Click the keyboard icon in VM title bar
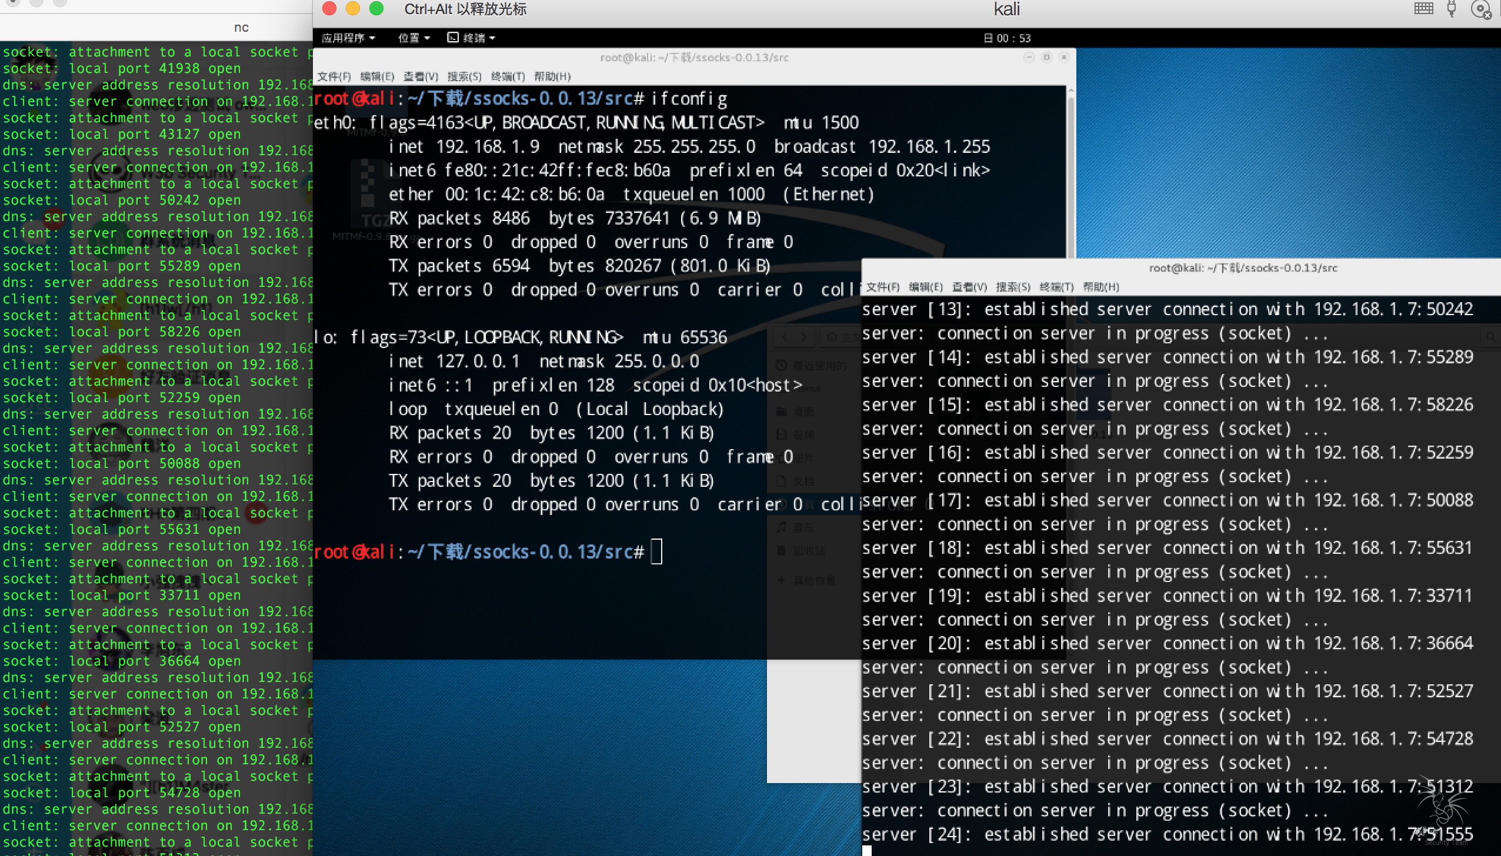The width and height of the screenshot is (1501, 856). point(1423,9)
